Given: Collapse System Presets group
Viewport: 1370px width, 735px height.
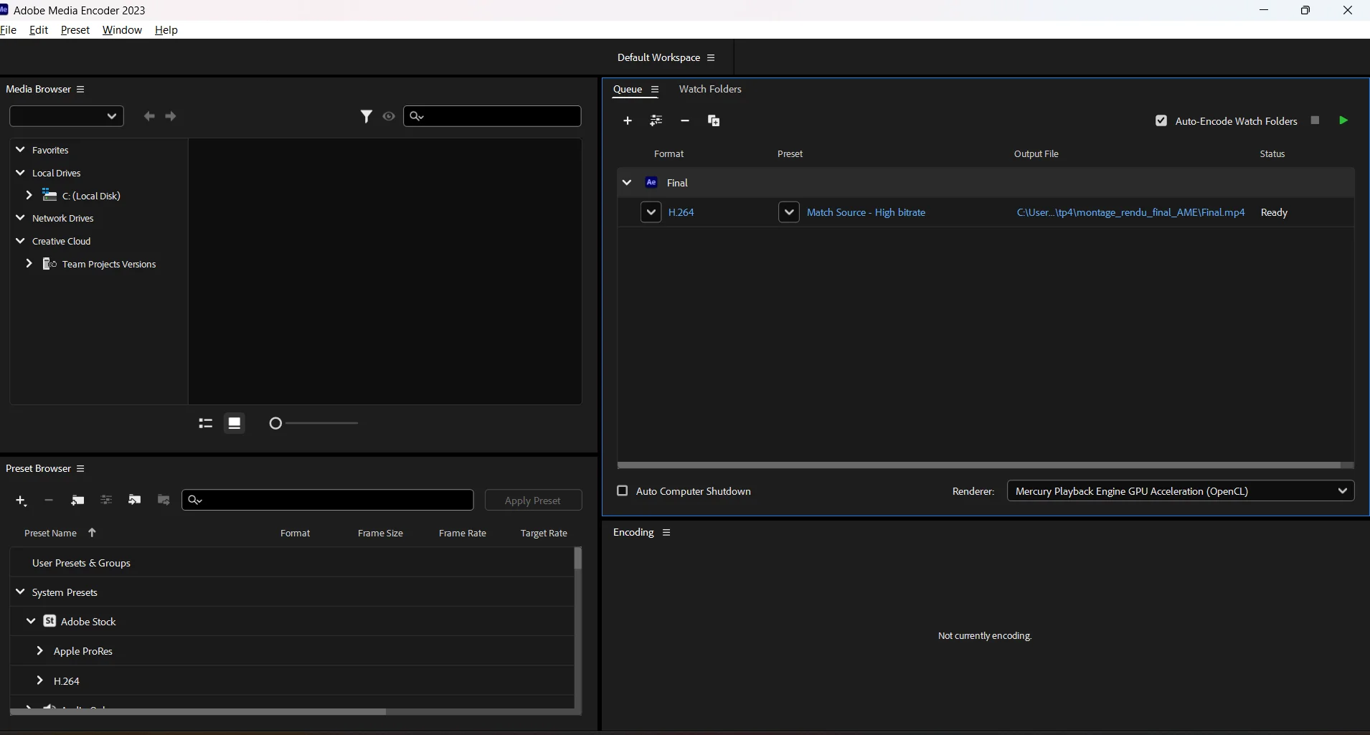Looking at the screenshot, I should pos(20,592).
